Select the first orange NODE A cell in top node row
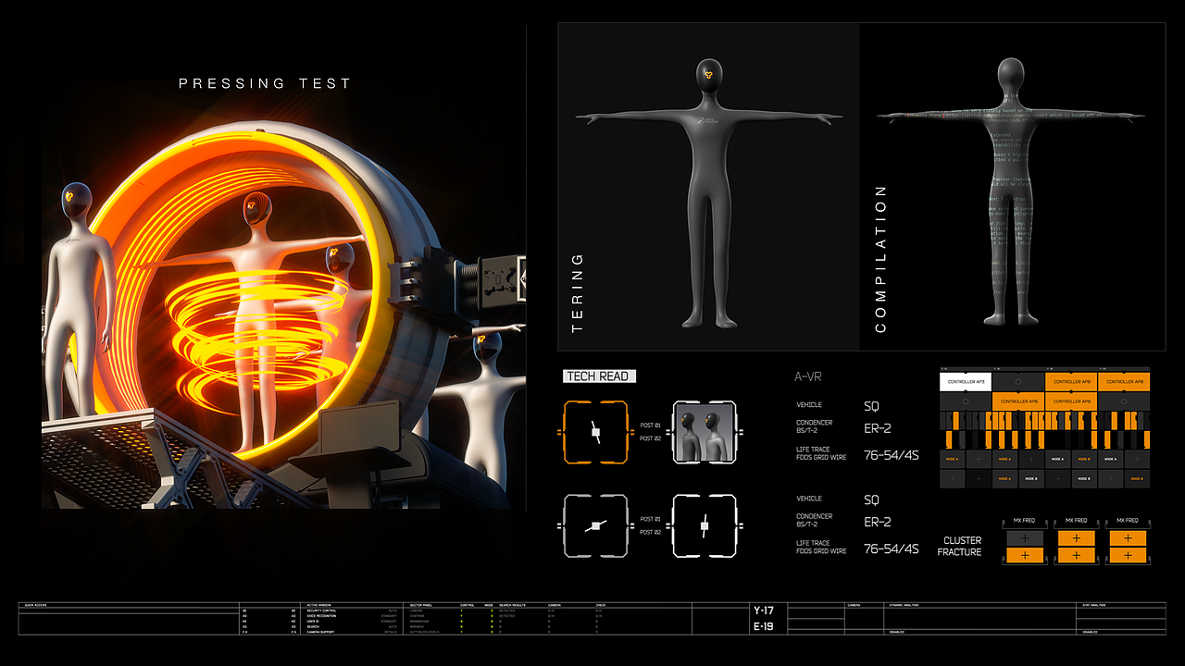Image resolution: width=1185 pixels, height=666 pixels. click(x=953, y=459)
